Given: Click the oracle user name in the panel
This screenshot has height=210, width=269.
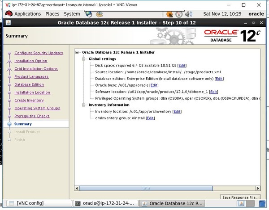Looking at the screenshot, I should point(256,14).
